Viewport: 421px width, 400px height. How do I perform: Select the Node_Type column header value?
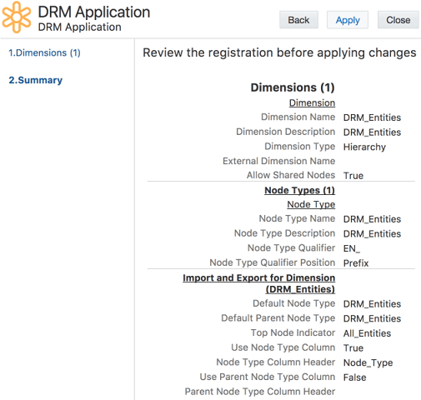[368, 362]
